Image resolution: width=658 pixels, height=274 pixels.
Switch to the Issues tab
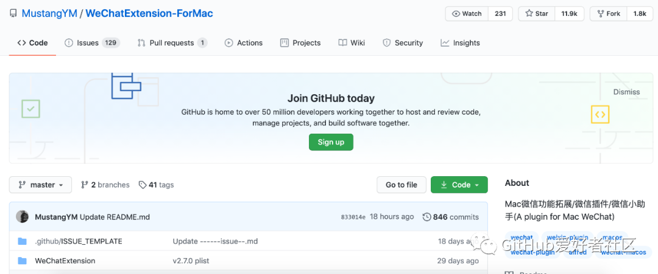coord(92,43)
